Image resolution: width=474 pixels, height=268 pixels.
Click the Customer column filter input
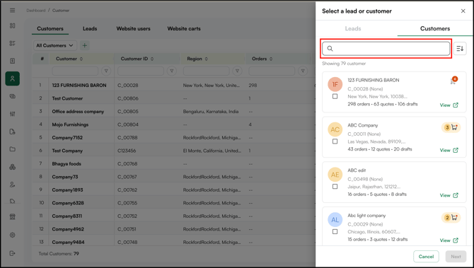point(75,71)
